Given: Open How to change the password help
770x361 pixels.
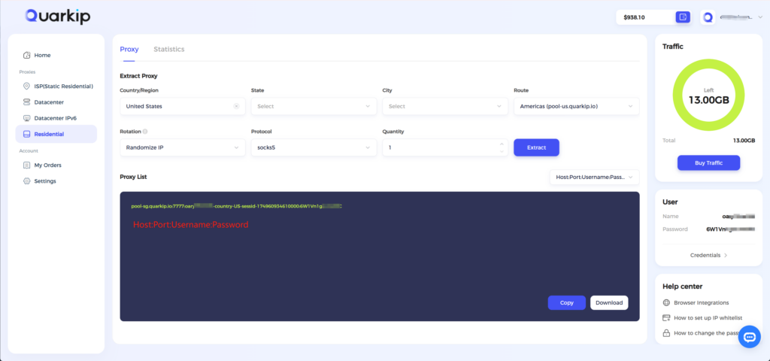Looking at the screenshot, I should coord(707,333).
